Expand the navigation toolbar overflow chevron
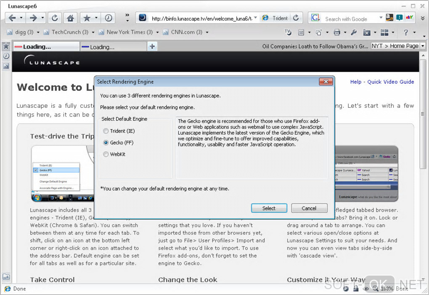The image size is (429, 295). [x=127, y=18]
